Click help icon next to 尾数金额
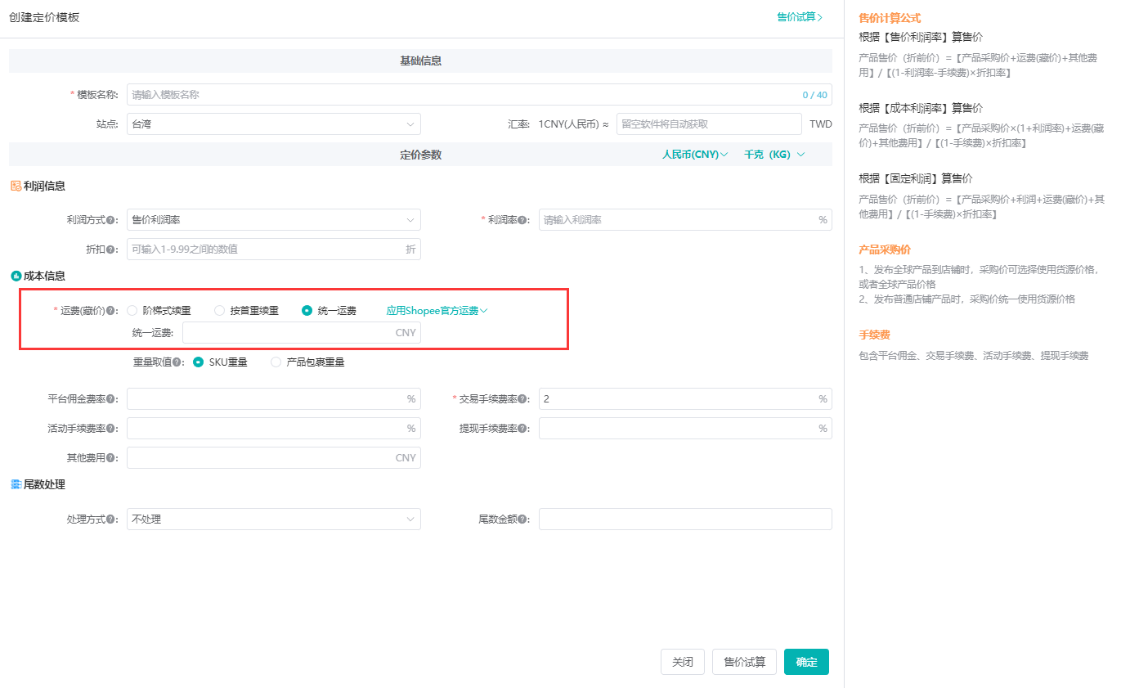Image resolution: width=1121 pixels, height=688 pixels. [522, 519]
